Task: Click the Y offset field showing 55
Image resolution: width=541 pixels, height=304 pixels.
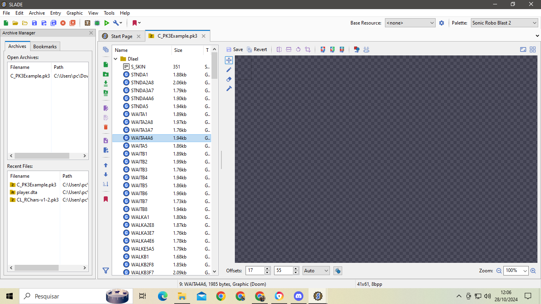Action: coord(284,271)
